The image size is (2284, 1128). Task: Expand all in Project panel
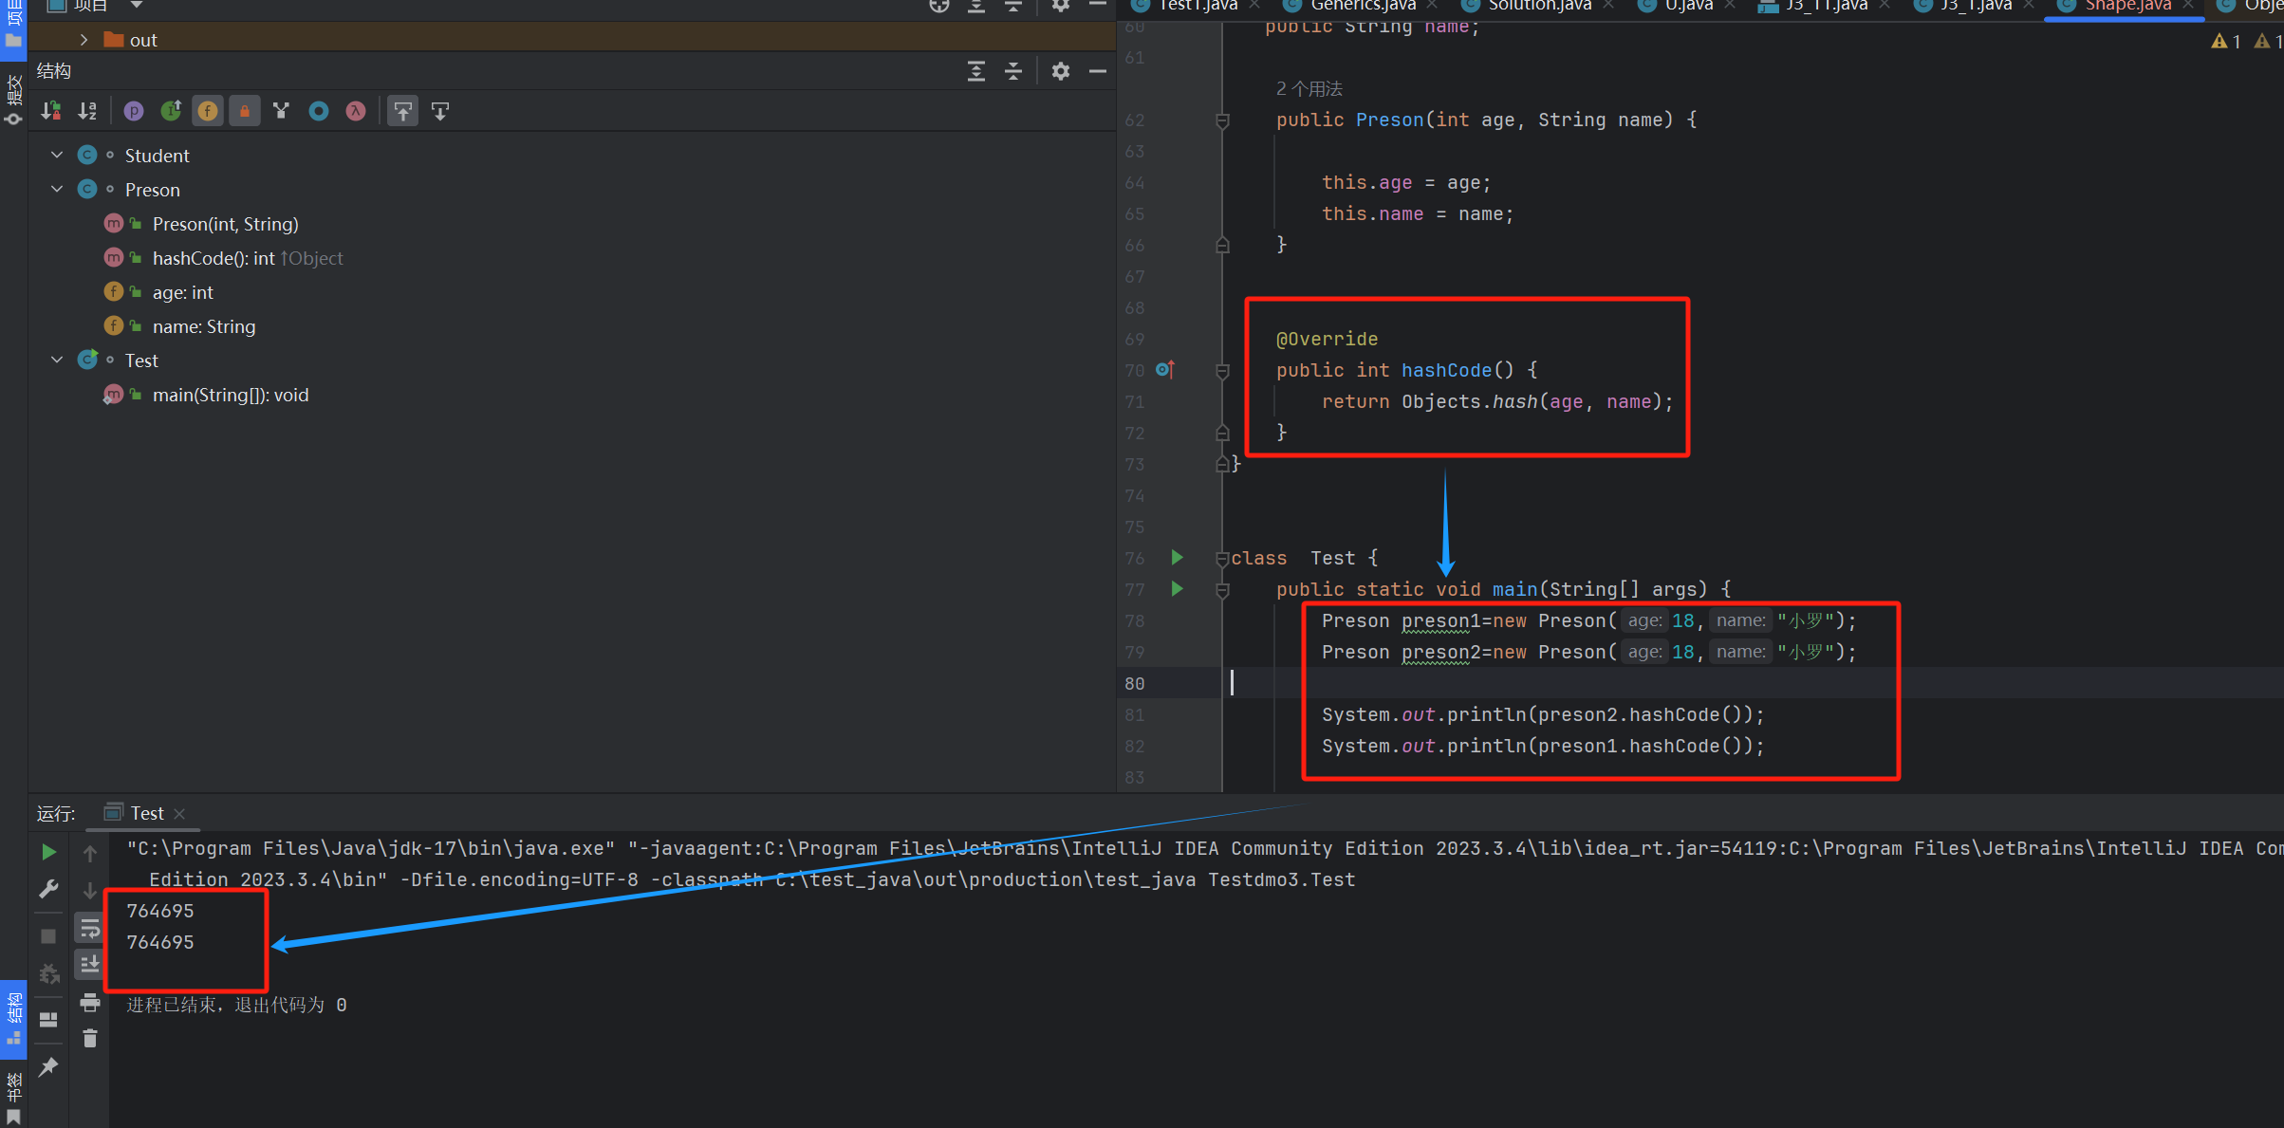(x=976, y=6)
